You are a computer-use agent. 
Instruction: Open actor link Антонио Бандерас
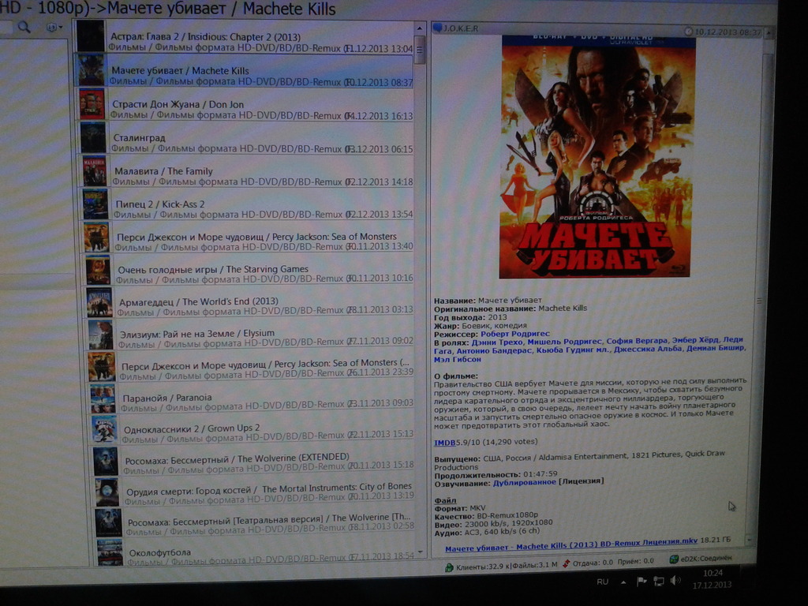coord(494,350)
